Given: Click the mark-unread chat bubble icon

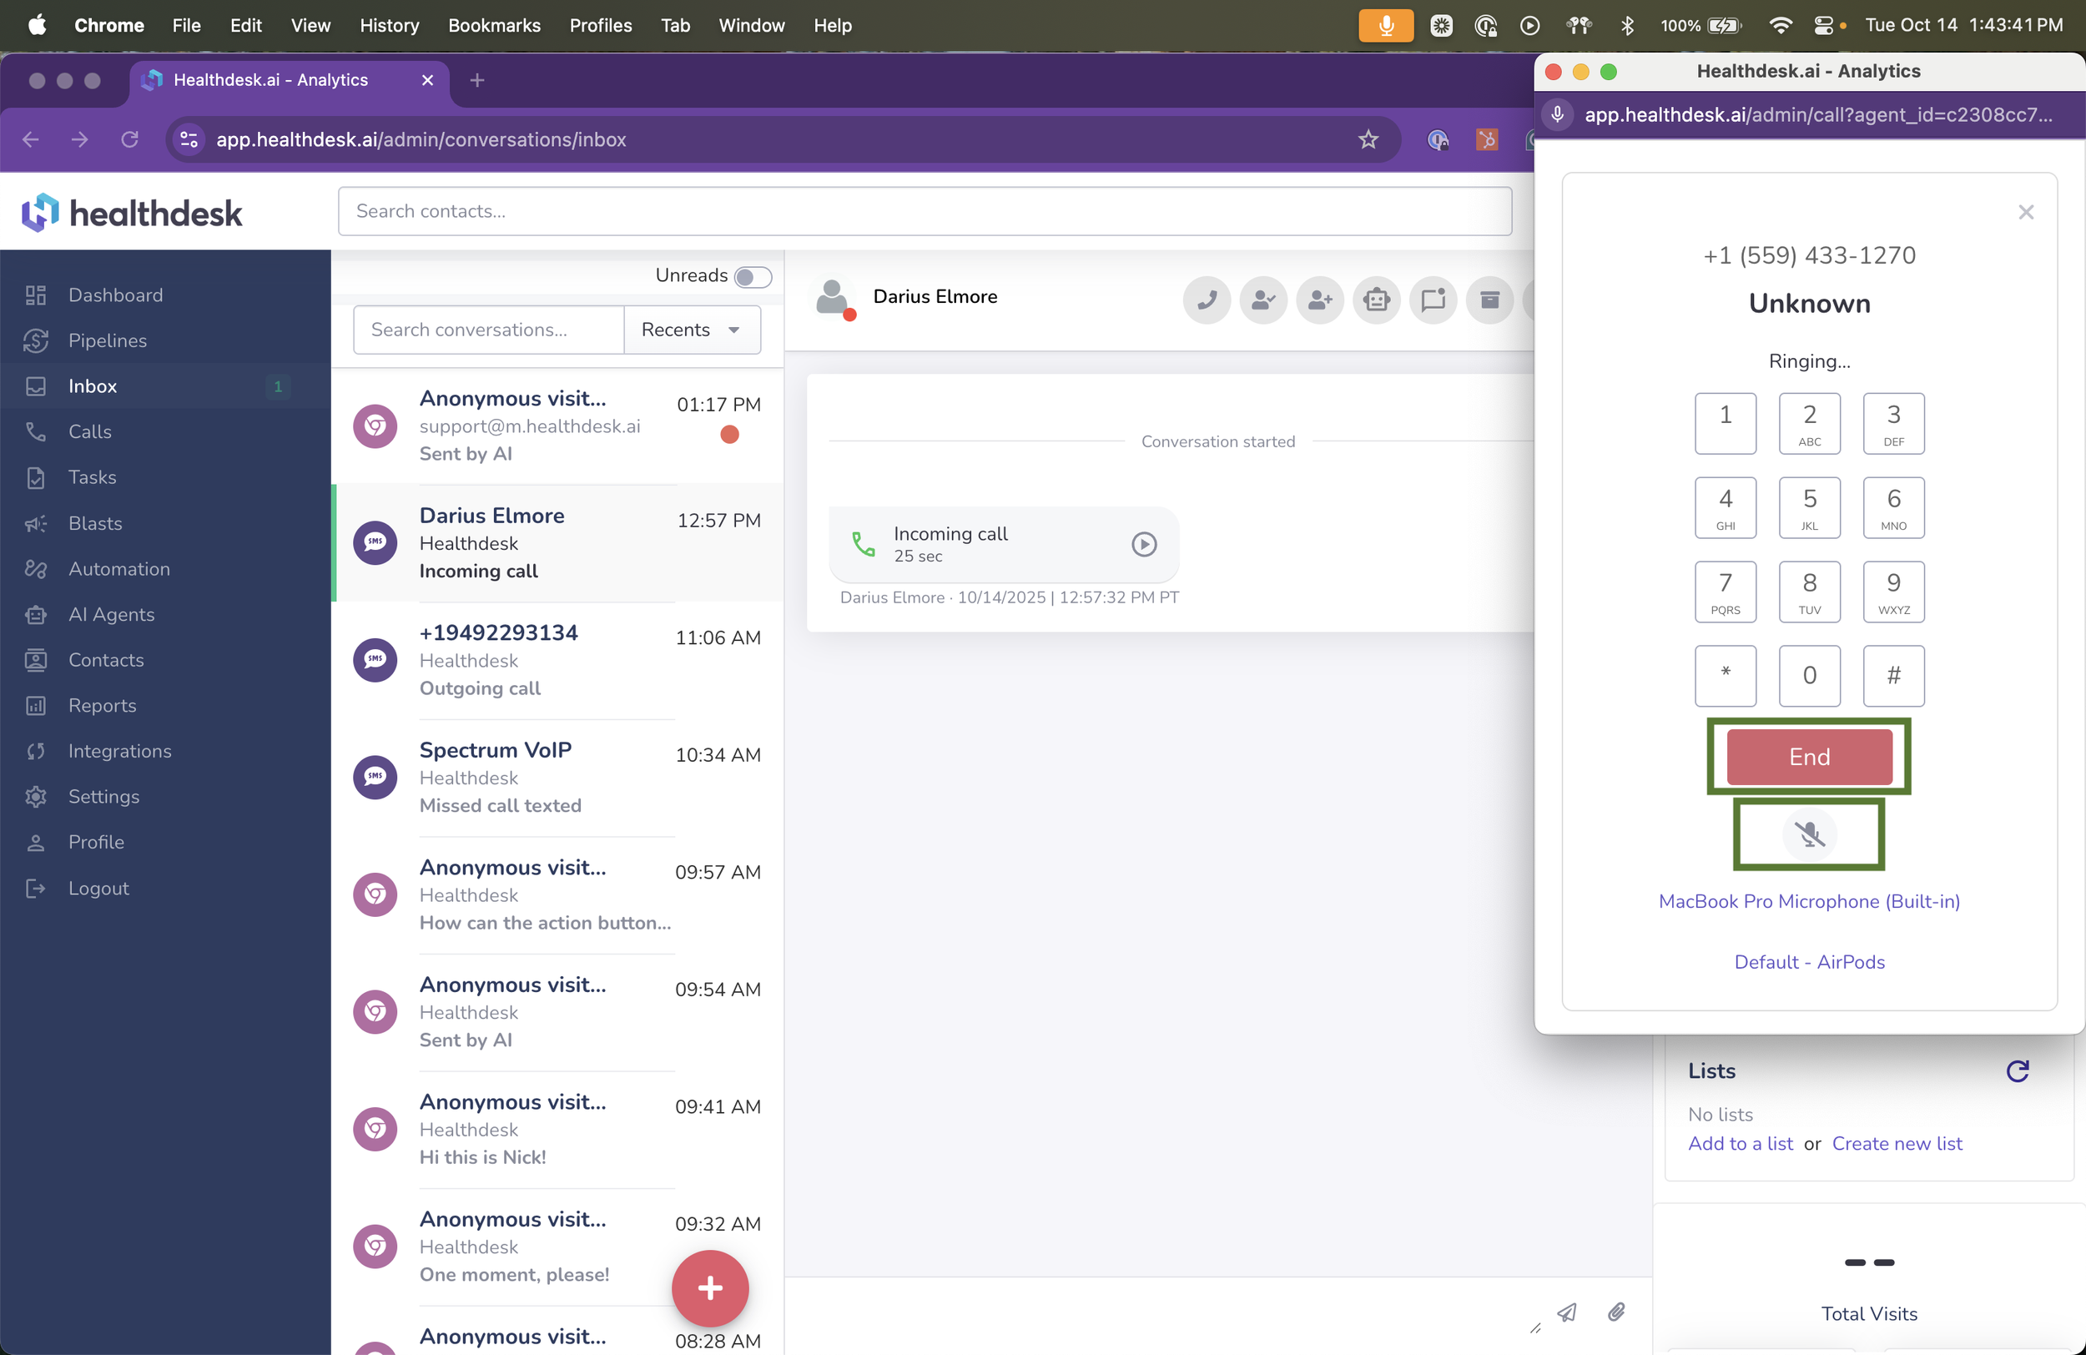Looking at the screenshot, I should click(1433, 300).
